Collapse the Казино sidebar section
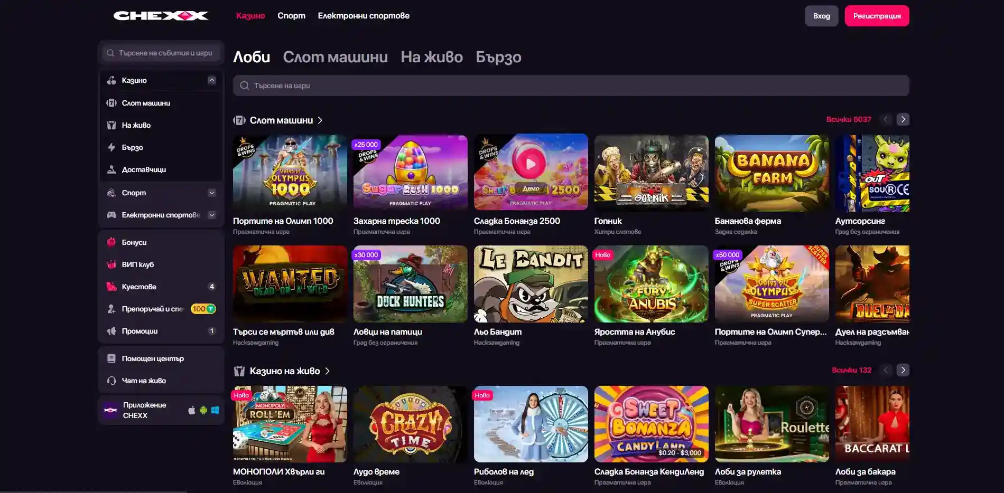Screen dimensions: 1004x493 pyautogui.click(x=212, y=80)
